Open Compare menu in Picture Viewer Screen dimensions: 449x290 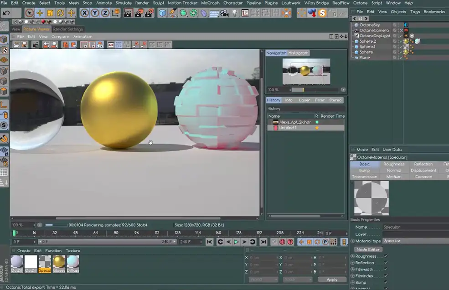pyautogui.click(x=60, y=36)
